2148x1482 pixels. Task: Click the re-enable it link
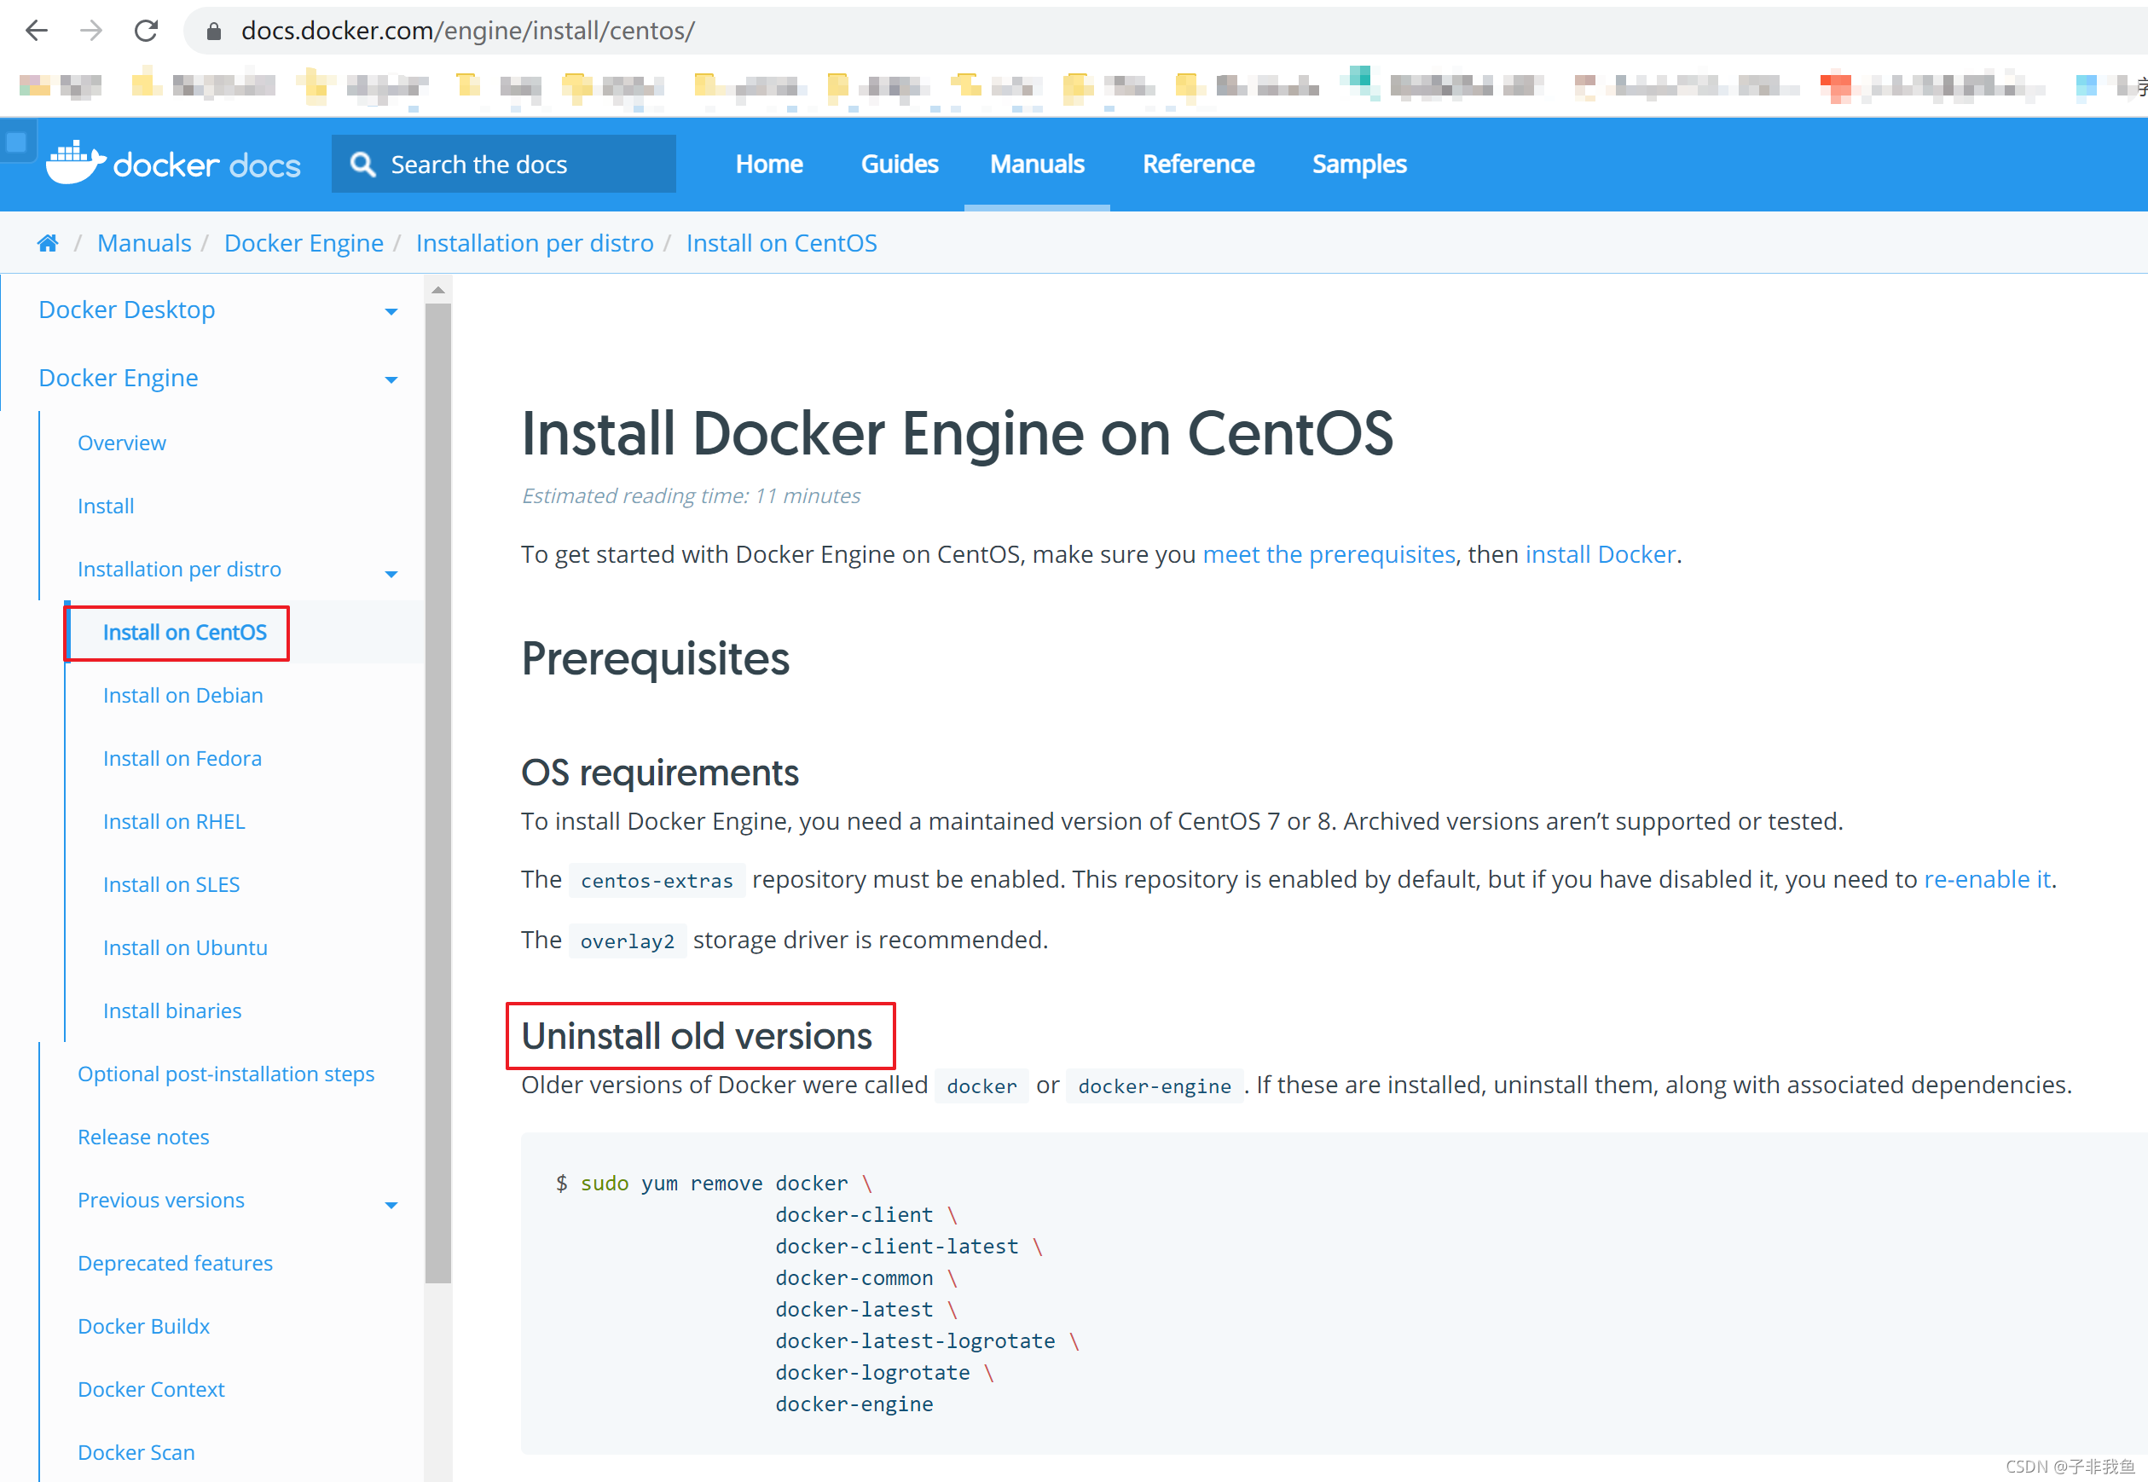(1987, 879)
